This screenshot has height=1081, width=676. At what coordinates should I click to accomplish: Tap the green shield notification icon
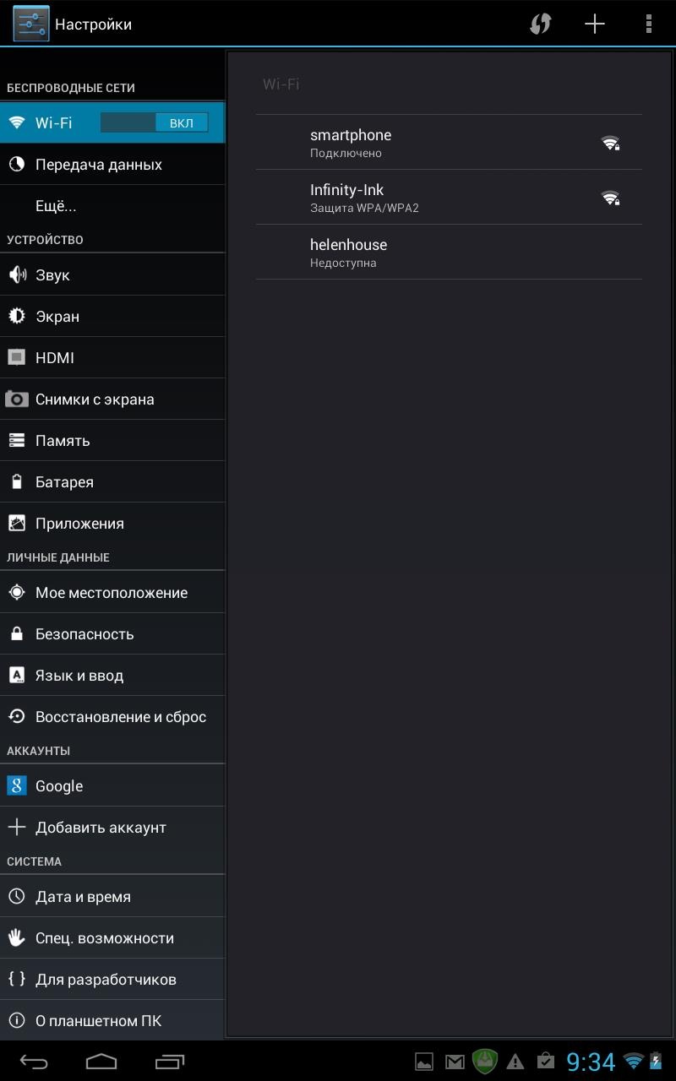coord(485,1061)
